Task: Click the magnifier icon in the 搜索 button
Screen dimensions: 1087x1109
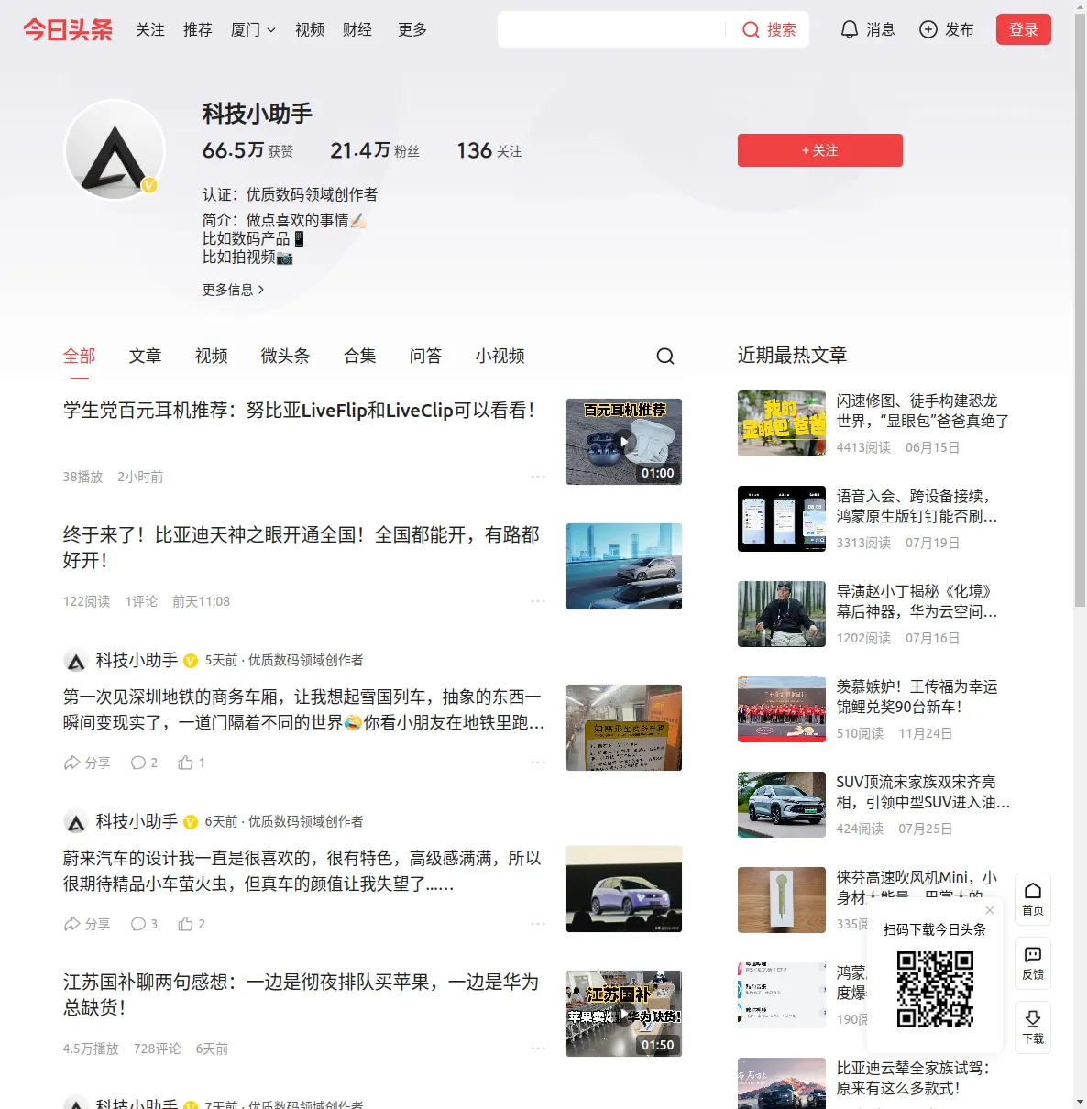Action: click(x=751, y=30)
